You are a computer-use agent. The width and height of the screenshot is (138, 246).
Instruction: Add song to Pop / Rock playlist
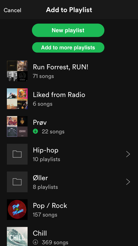pos(69,210)
